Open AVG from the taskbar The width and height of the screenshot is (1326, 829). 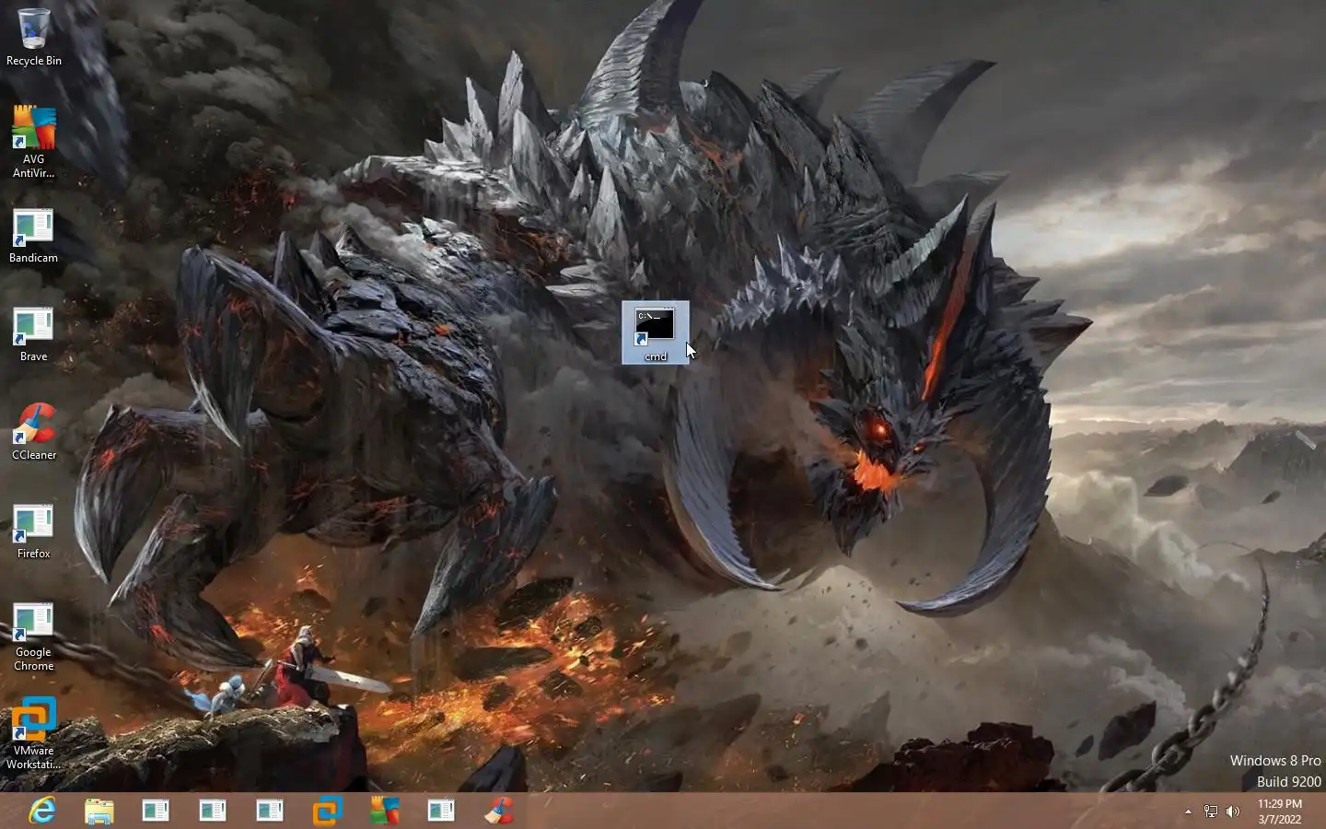[x=384, y=811]
